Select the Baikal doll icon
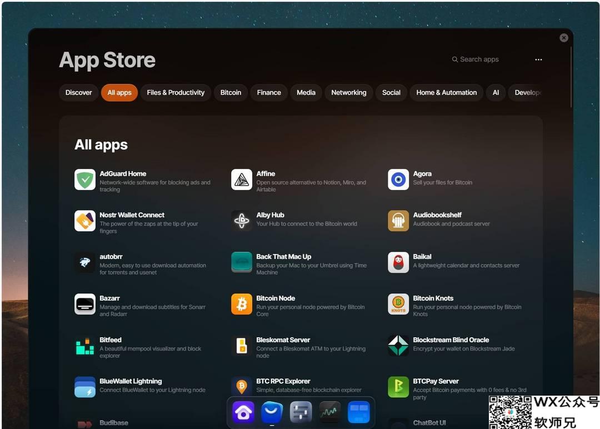Viewport: 600px width, 429px height. point(398,262)
